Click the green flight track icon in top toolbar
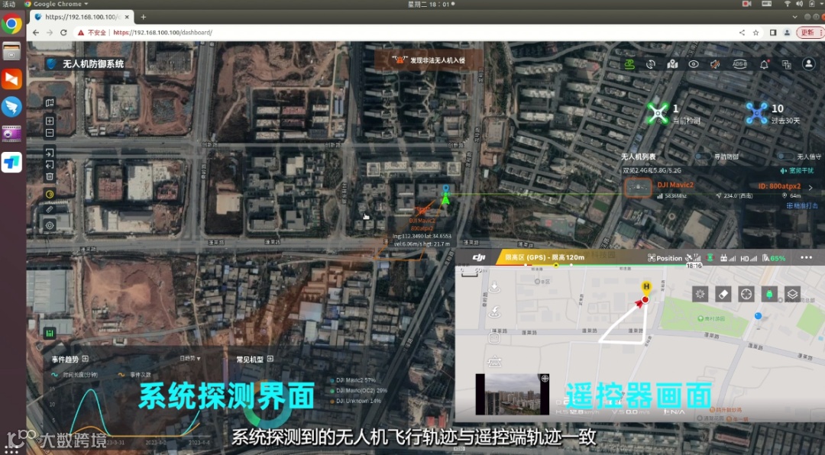This screenshot has height=455, width=825. pos(629,64)
